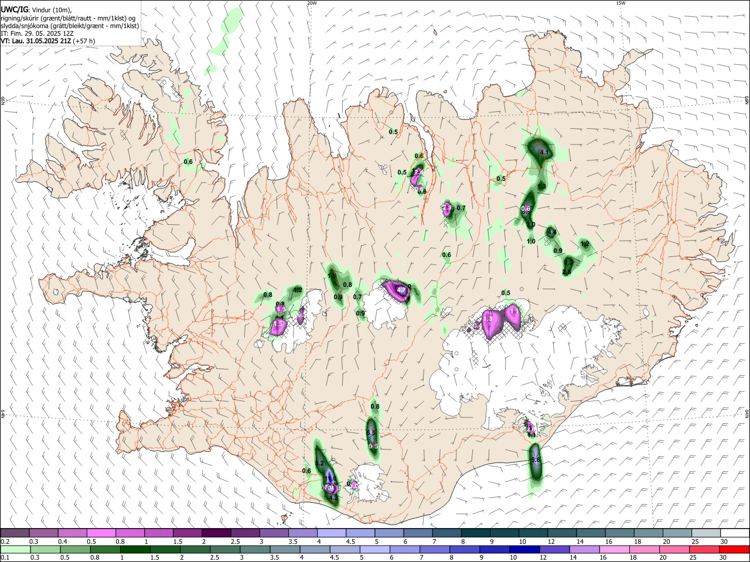Click the 'VT: Lau. 31.05.2025 21Z' valid time text
Viewport: 750px width, 562px height.
tap(36, 41)
